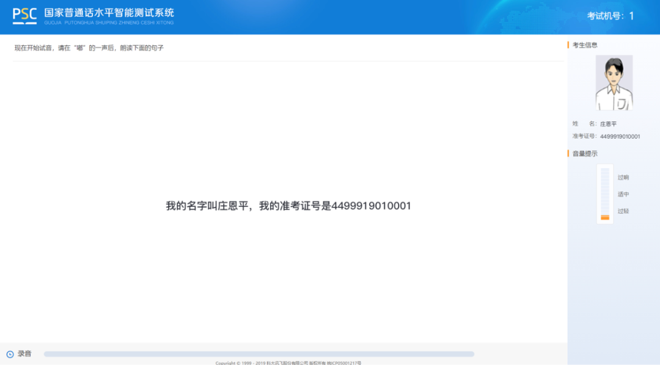Viewport: 660px width, 365px height.
Task: Click the recording progress bar at bottom
Action: click(262, 353)
